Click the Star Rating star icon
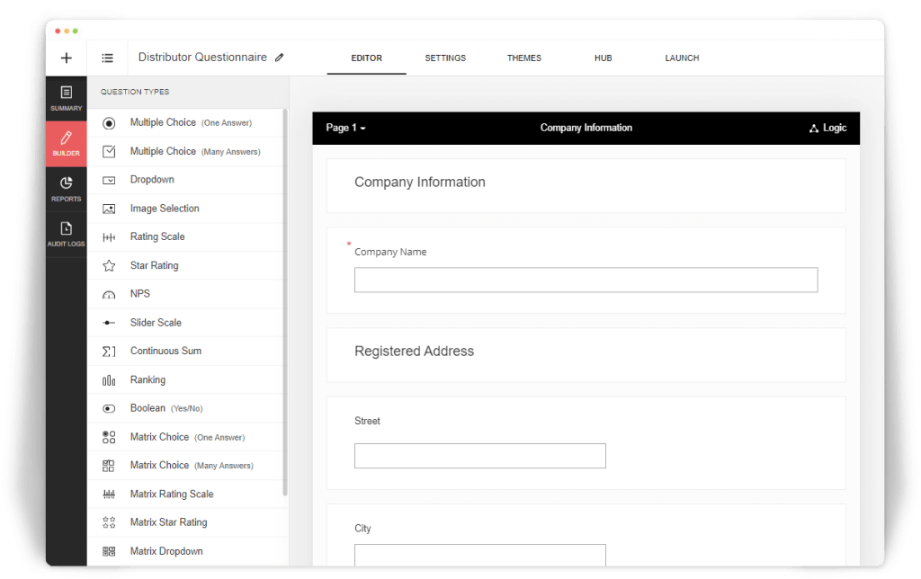Image resolution: width=921 pixels, height=579 pixels. pyautogui.click(x=109, y=266)
